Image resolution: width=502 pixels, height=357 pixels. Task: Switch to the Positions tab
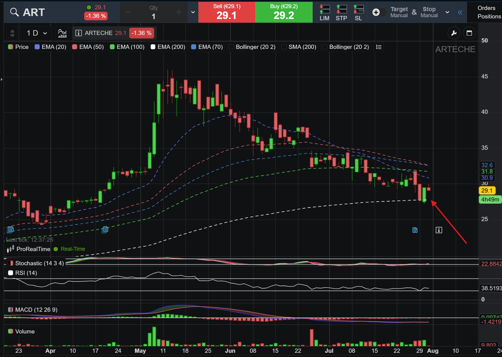pos(489,16)
